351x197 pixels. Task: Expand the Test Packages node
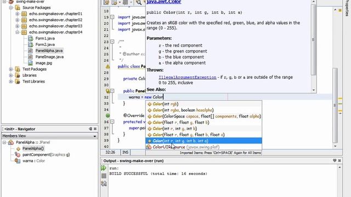coord(11,69)
